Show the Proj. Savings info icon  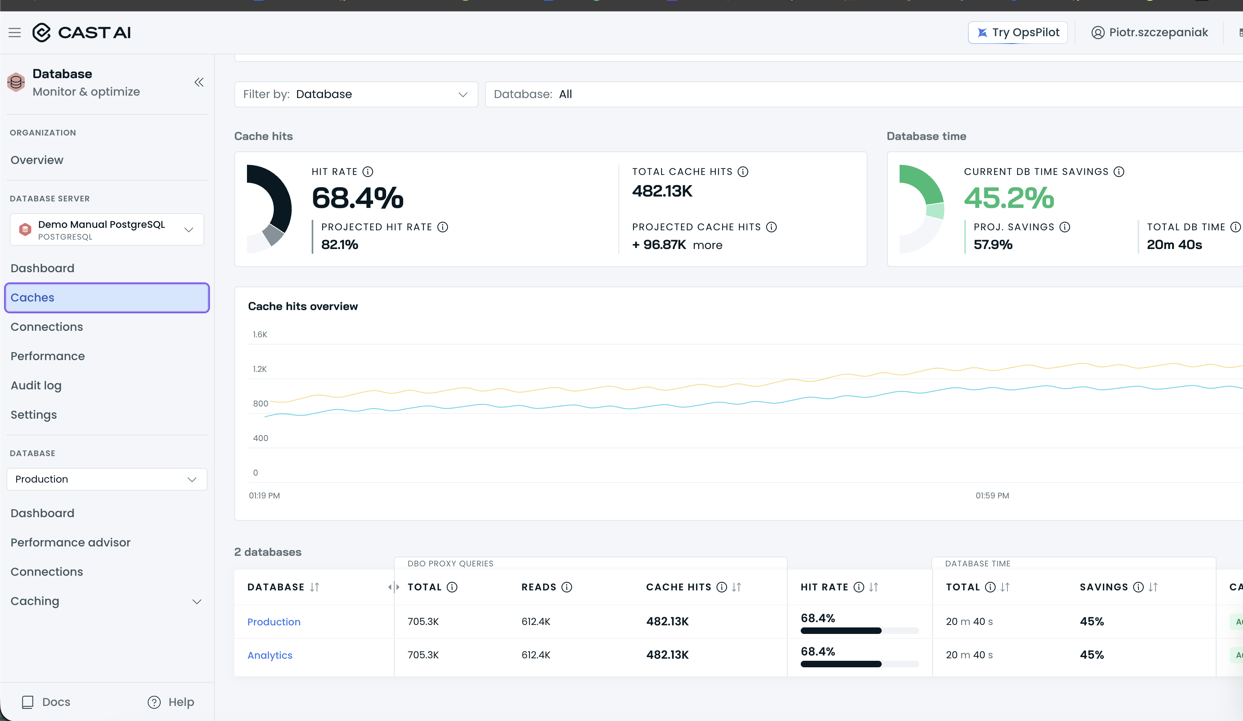click(1065, 227)
